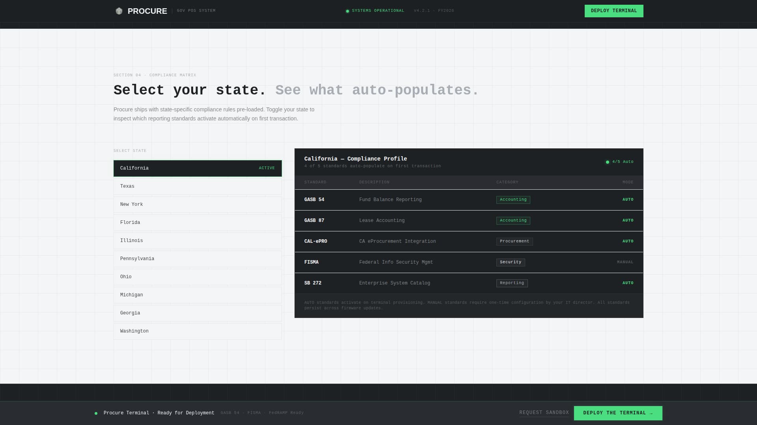Screen dimensions: 757x425
Task: Select Georgia in the state list
Action: click(x=198, y=313)
